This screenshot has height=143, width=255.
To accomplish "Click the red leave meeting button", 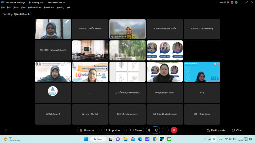I will tap(174, 130).
